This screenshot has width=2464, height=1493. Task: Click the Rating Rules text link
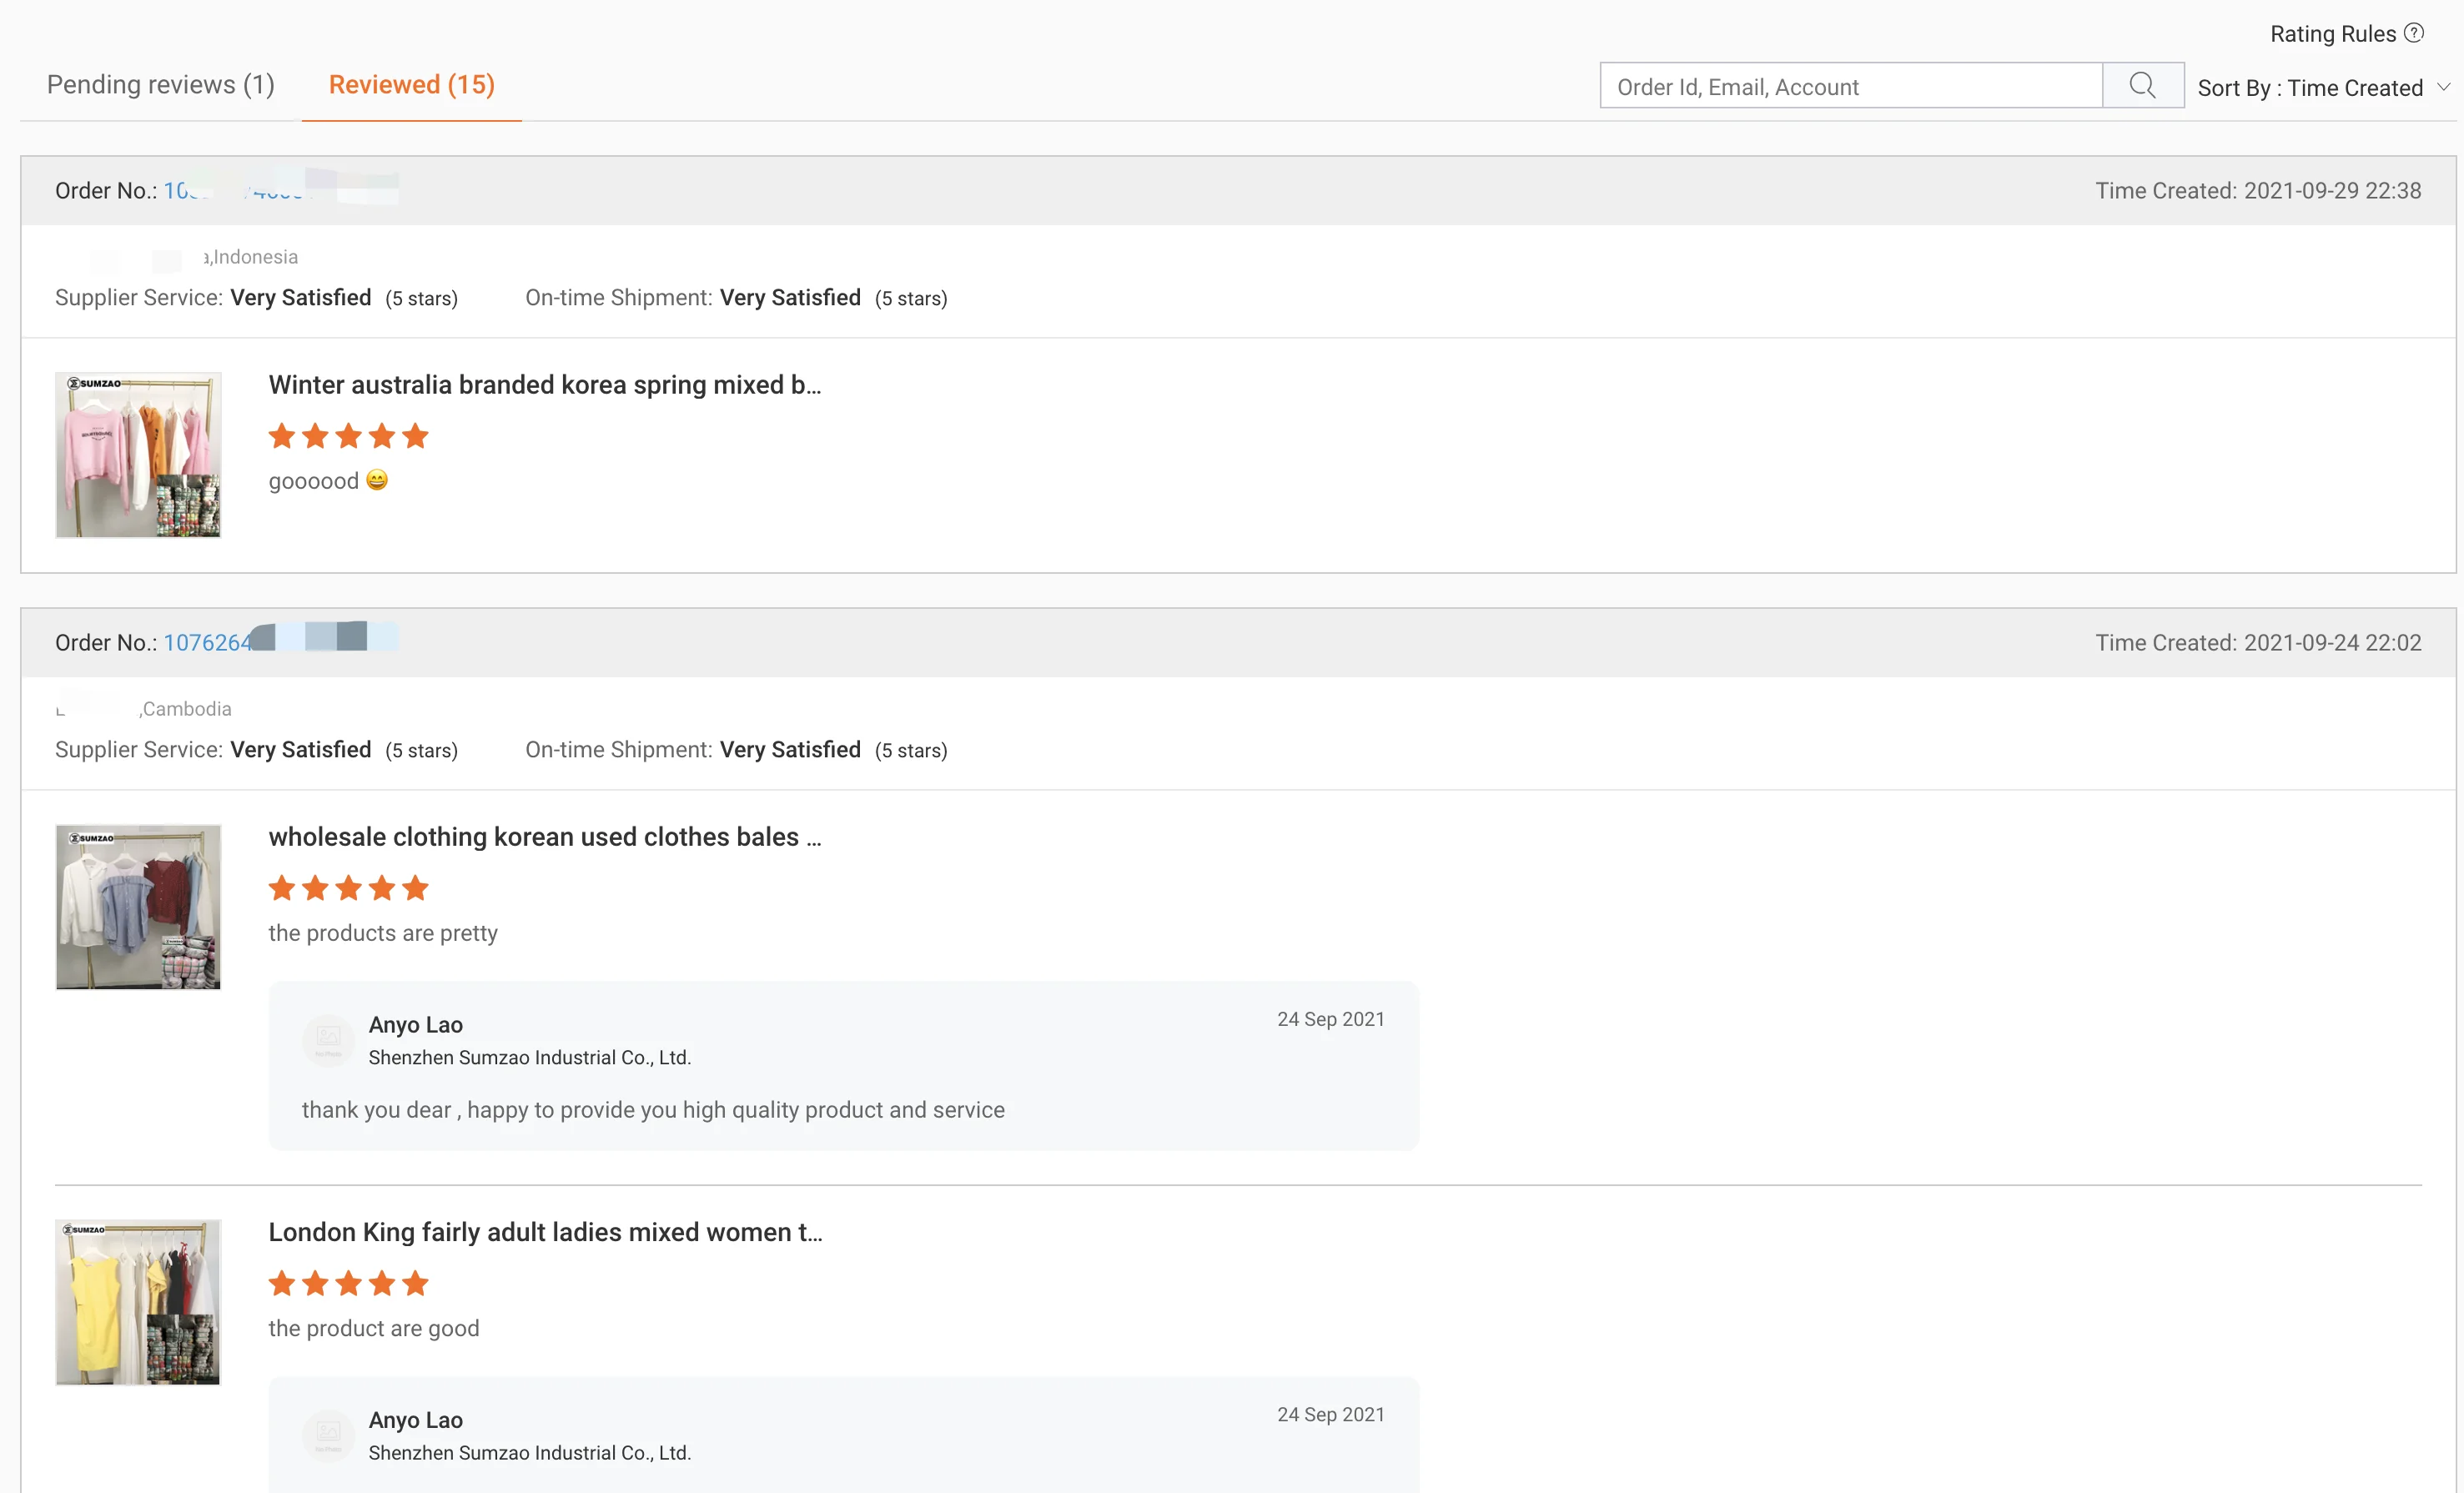(x=2332, y=34)
